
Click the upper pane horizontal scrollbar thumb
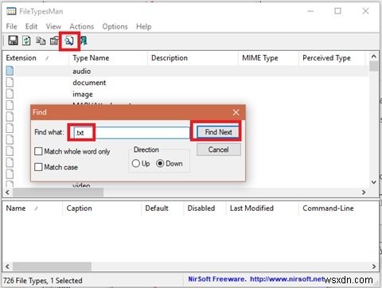point(58,193)
